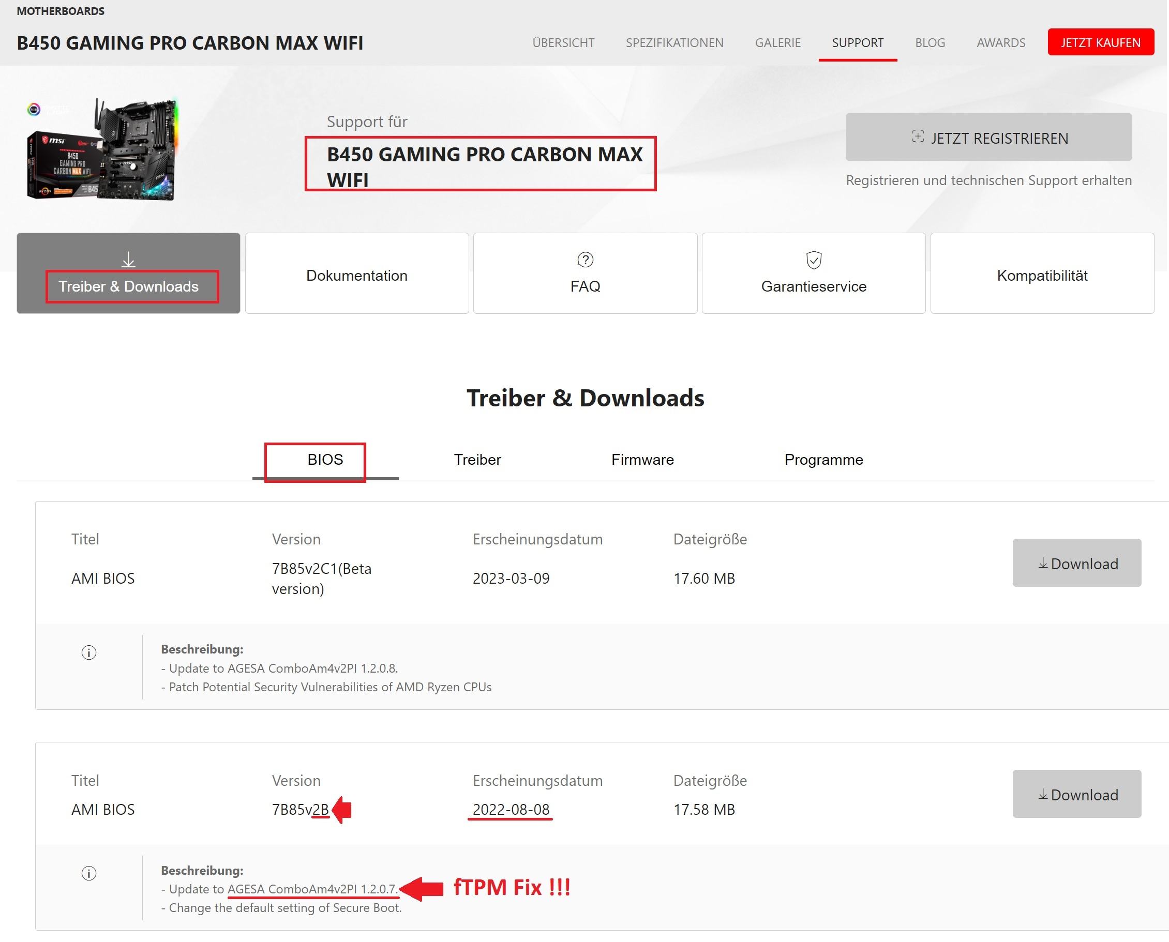This screenshot has height=942, width=1169.
Task: Click info icon beside first BIOS Beschreibung
Action: [89, 652]
